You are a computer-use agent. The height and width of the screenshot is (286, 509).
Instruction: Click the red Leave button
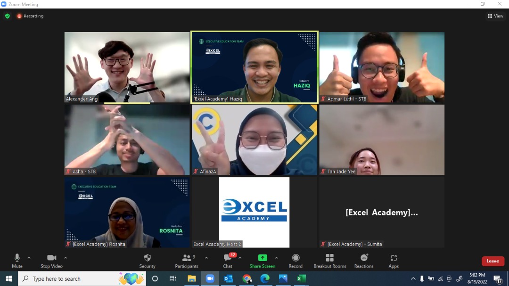coord(493,261)
